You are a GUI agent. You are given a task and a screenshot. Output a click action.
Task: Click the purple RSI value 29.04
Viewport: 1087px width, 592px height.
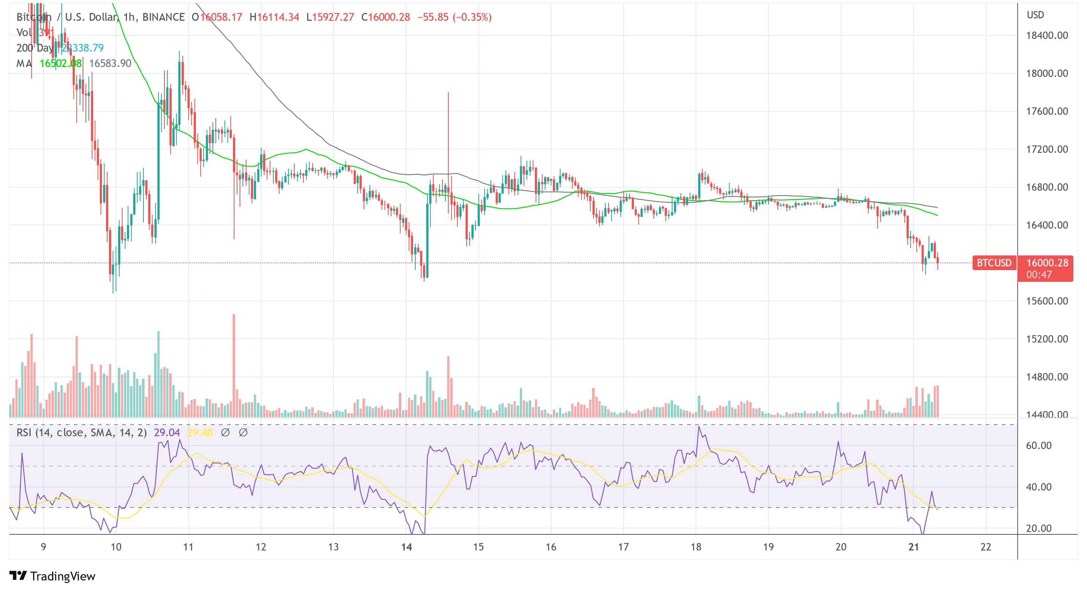(167, 432)
